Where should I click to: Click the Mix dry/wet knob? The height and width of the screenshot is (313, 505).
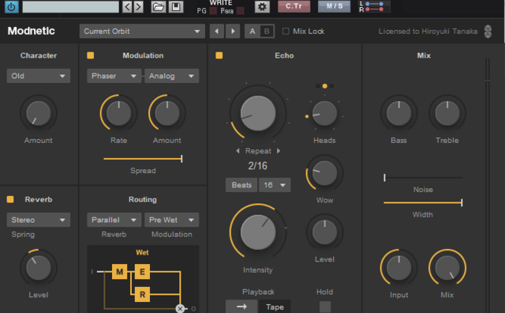447,268
